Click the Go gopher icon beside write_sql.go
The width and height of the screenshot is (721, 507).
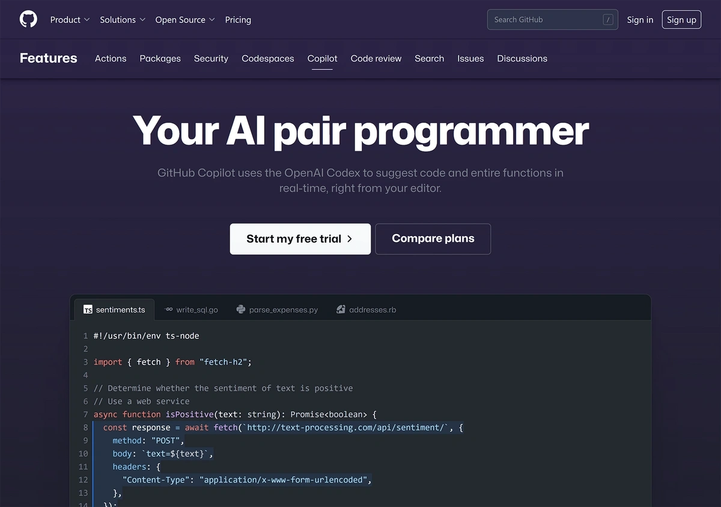[x=169, y=310]
